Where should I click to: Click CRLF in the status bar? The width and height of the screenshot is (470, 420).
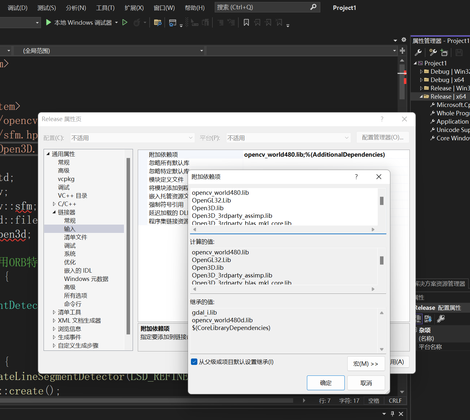point(395,400)
